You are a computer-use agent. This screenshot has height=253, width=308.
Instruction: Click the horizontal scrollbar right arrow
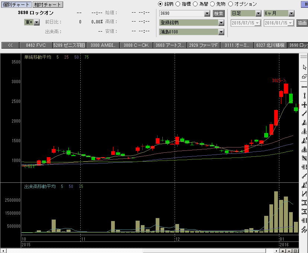point(276,251)
